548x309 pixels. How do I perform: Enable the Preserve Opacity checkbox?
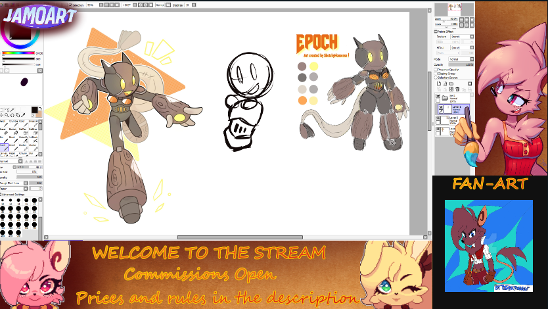click(436, 70)
